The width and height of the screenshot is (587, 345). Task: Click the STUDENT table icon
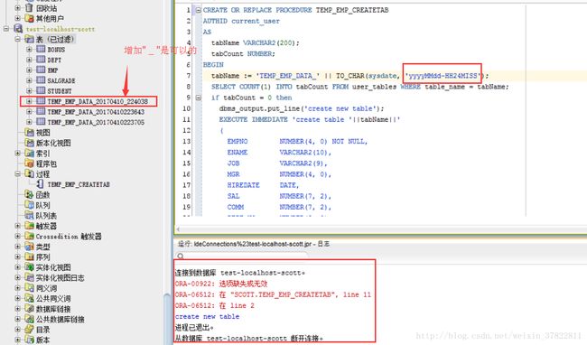(41, 90)
